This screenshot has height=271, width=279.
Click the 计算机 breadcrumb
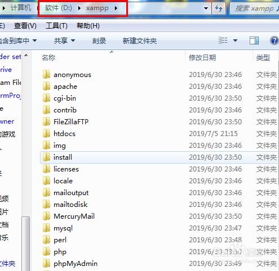tap(21, 8)
